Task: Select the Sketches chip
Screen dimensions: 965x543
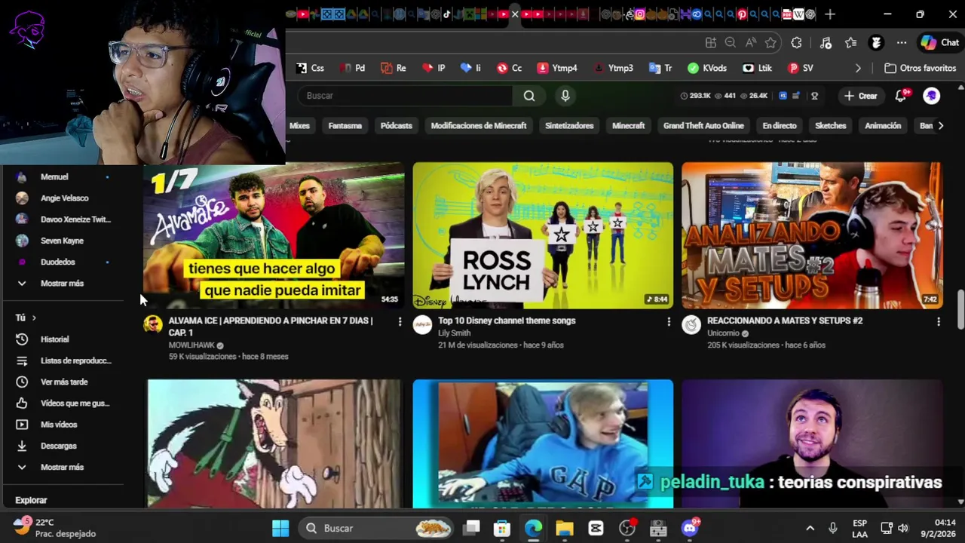Action: (831, 126)
